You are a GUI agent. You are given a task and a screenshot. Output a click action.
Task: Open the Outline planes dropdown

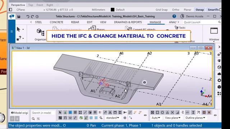pos(195,118)
